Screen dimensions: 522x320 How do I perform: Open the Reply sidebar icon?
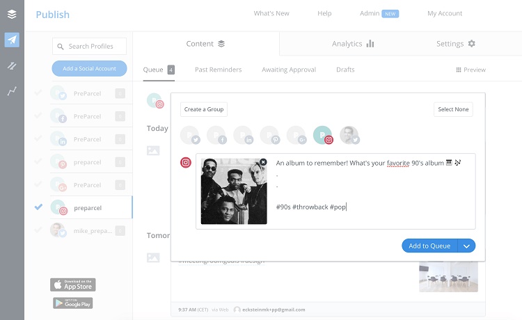[x=12, y=66]
